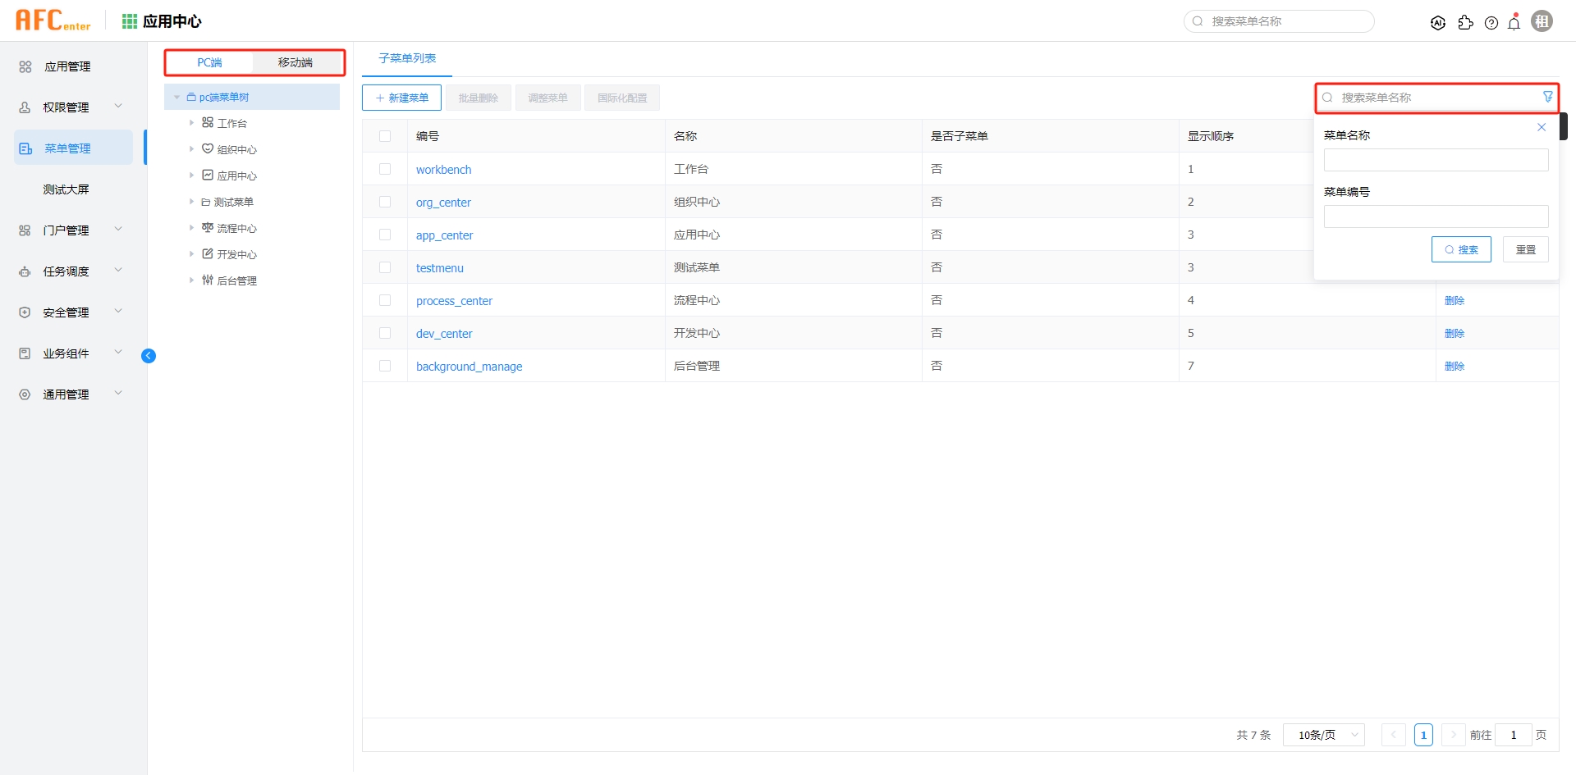This screenshot has height=775, width=1576.
Task: Click the 菜单名称 input field
Action: [x=1435, y=159]
